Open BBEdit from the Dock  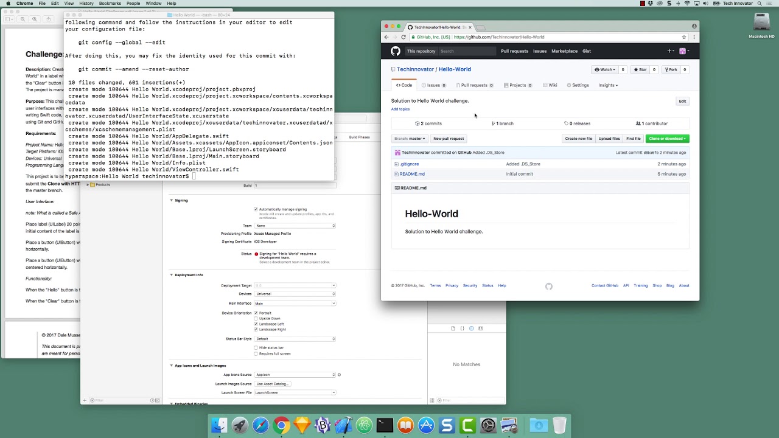coord(323,425)
